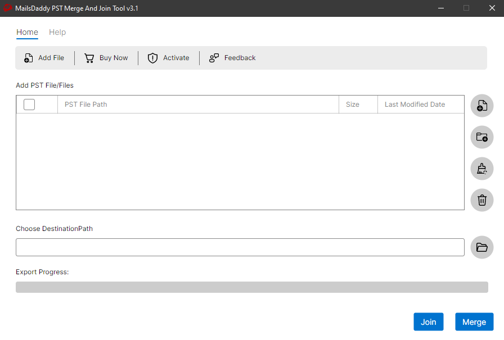The width and height of the screenshot is (504, 340).
Task: Click the Join button
Action: click(429, 321)
